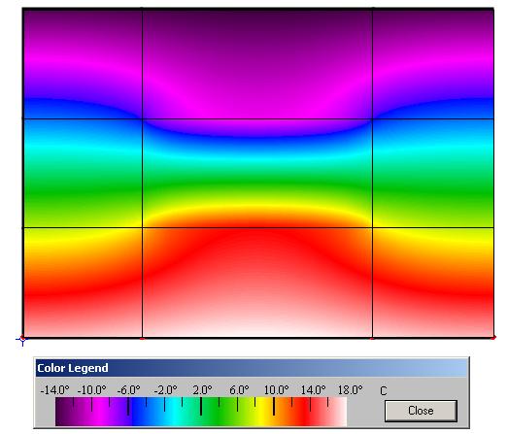Close the Color Legend panel
The width and height of the screenshot is (508, 434).
pyautogui.click(x=421, y=411)
